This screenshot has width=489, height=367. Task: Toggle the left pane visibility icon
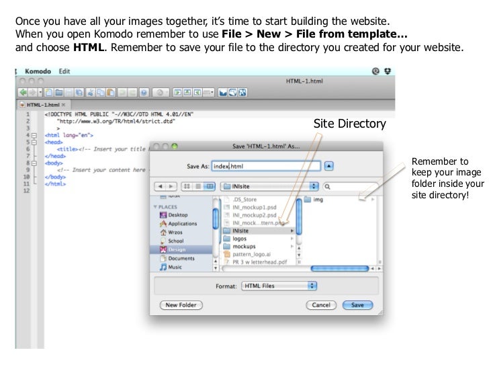[x=177, y=92]
